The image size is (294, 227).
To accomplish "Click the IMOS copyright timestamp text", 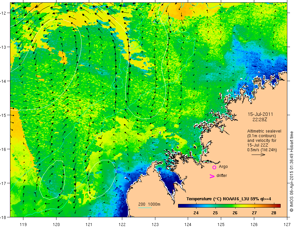I will click(x=291, y=172).
